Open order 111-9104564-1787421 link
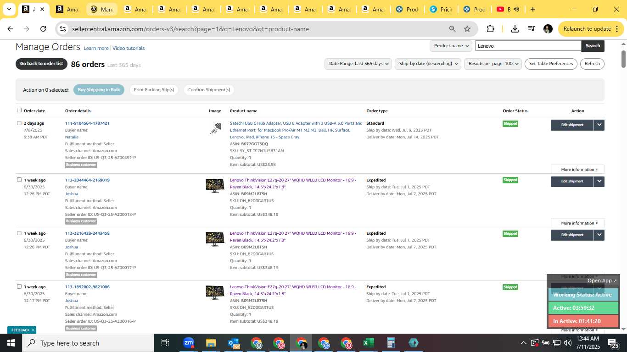Viewport: 627px width, 352px height. coord(87,123)
